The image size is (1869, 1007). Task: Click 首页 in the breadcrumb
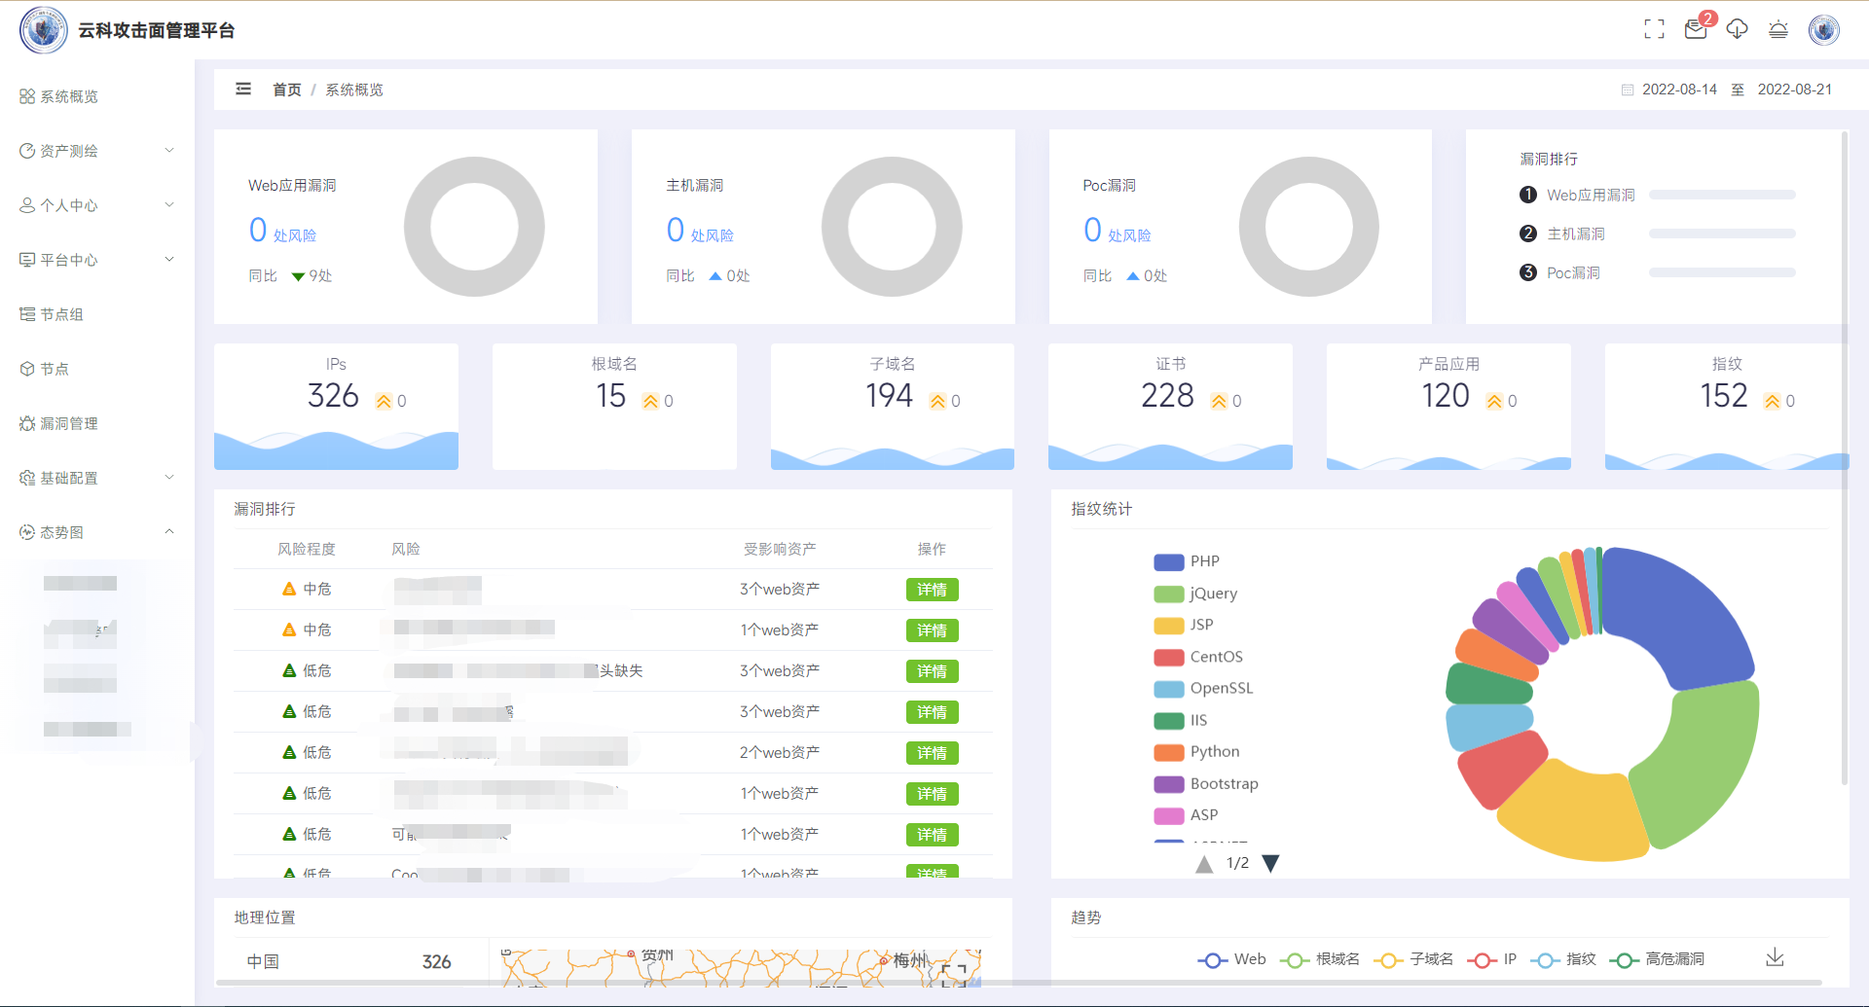(x=286, y=90)
